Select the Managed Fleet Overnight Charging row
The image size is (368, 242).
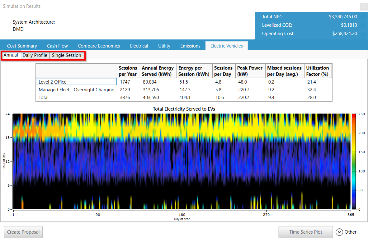[76, 89]
